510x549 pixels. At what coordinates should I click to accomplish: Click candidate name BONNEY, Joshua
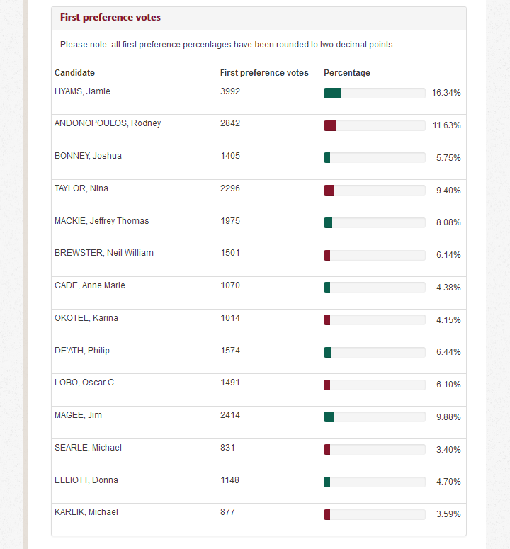point(88,156)
